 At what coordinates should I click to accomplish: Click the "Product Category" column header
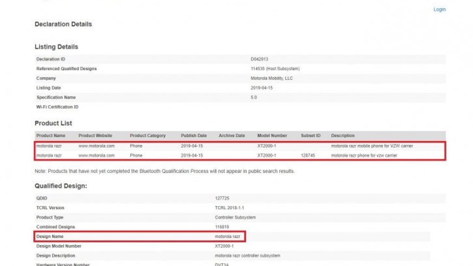[x=148, y=136]
